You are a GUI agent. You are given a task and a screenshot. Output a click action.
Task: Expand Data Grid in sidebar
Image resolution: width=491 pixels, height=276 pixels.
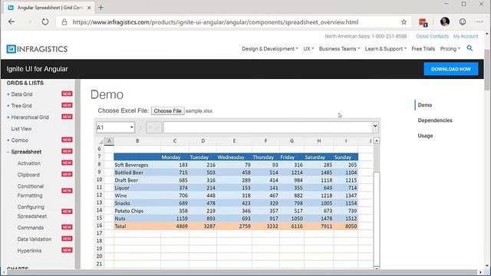tap(8, 94)
